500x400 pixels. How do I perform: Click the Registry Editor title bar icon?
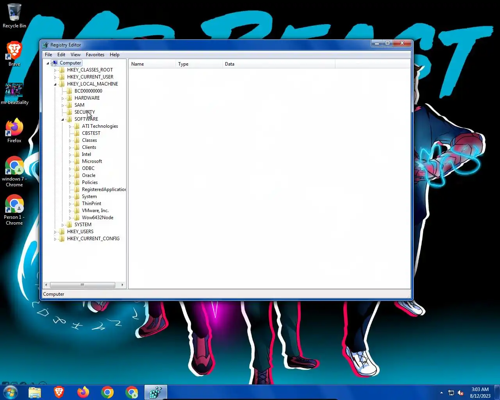(x=45, y=45)
